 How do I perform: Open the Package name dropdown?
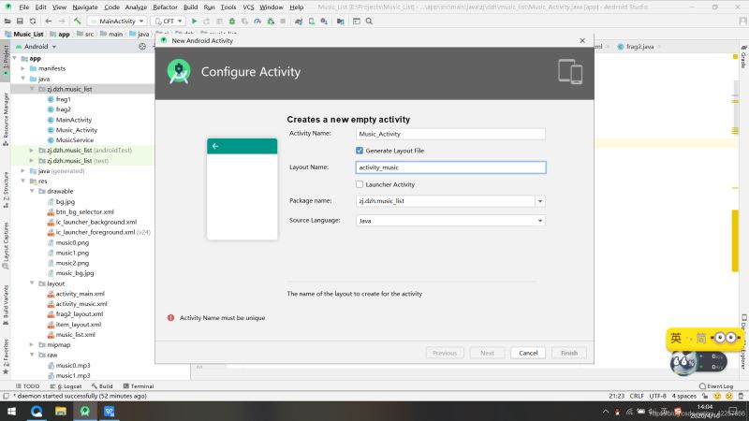click(540, 201)
